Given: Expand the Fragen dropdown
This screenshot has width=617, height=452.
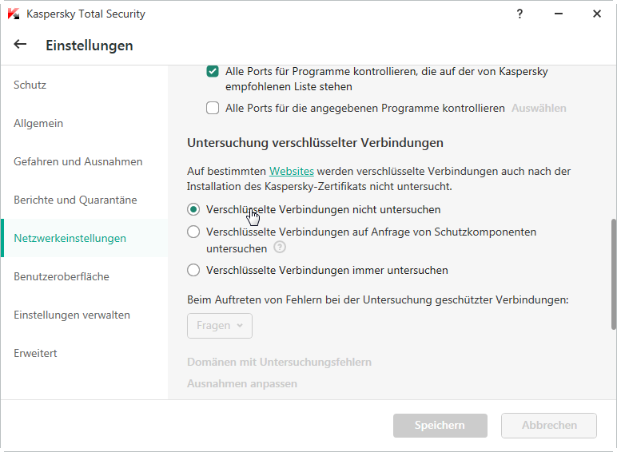Looking at the screenshot, I should [220, 325].
